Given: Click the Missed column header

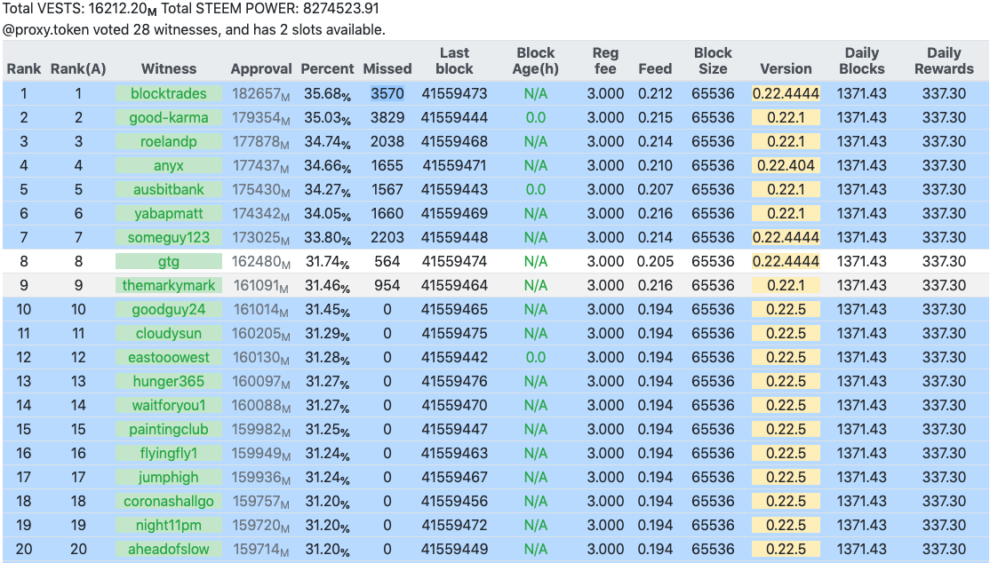Looking at the screenshot, I should coord(387,68).
